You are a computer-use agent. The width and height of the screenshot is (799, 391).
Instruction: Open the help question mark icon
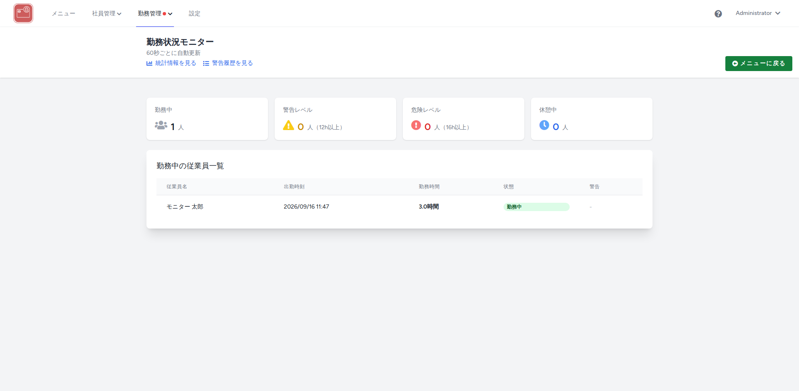[x=718, y=14]
